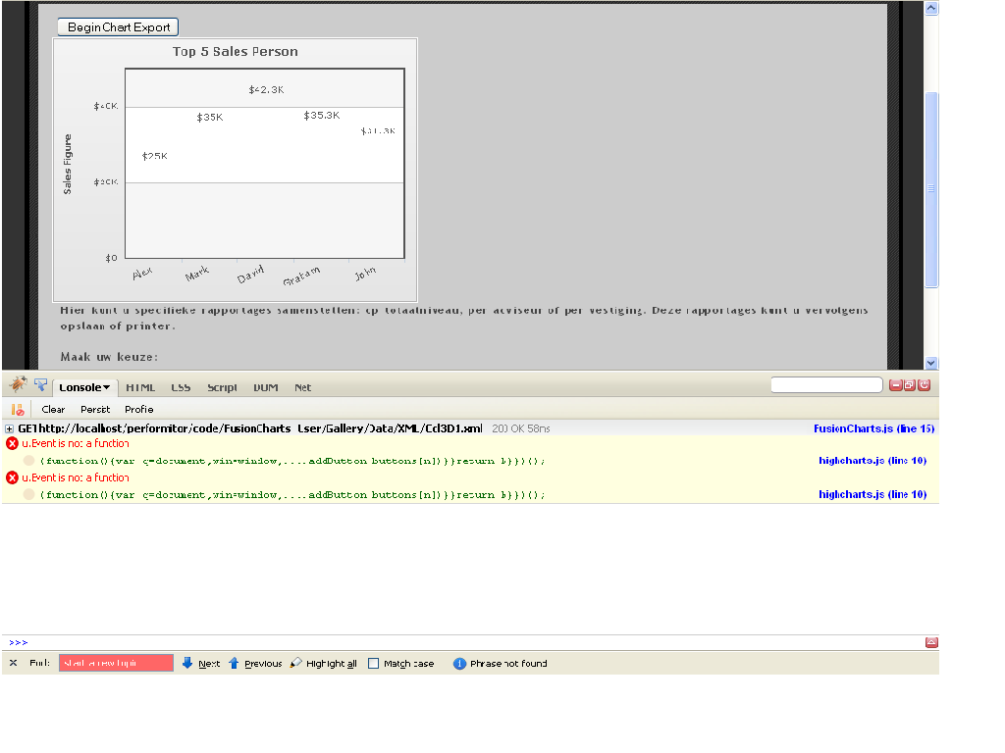Toggle the Persist console option

click(x=95, y=409)
